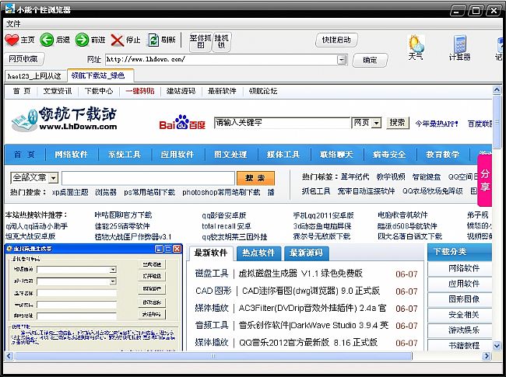Viewport: 506px width, 377px height.
Task: Switch to the 最新源码 tab
Action: click(x=306, y=253)
